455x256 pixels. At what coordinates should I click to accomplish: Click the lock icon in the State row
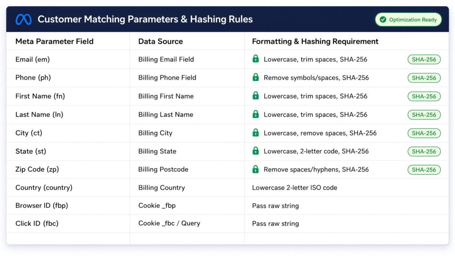(x=255, y=151)
